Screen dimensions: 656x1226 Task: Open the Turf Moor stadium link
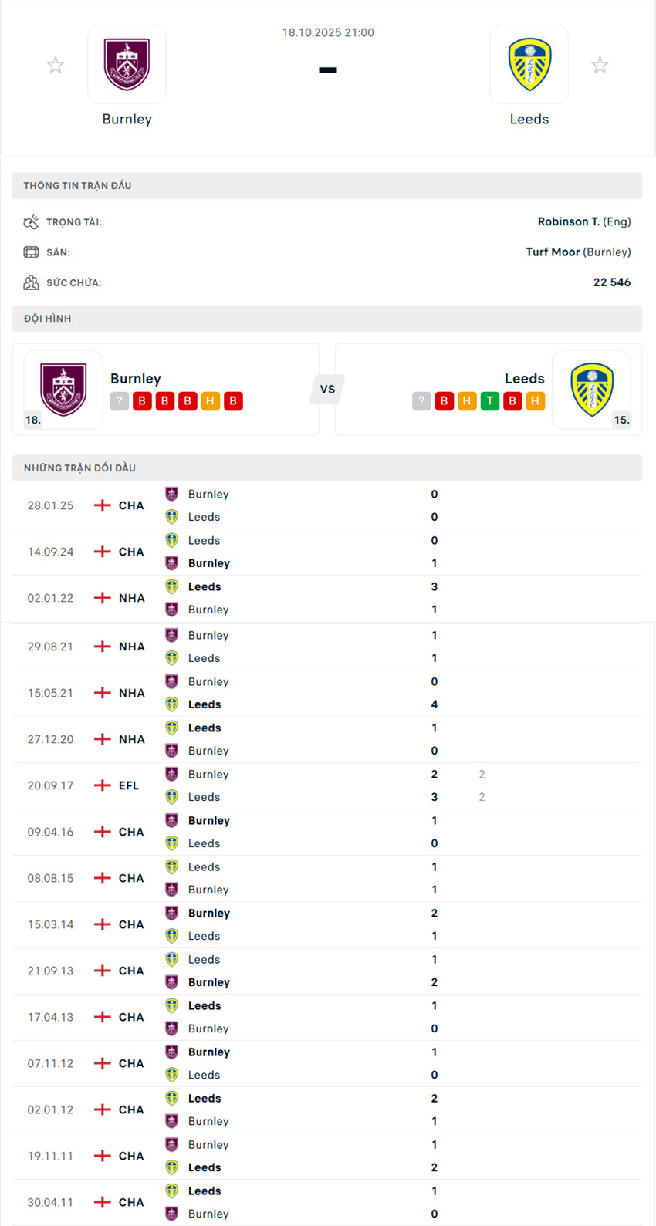point(553,252)
